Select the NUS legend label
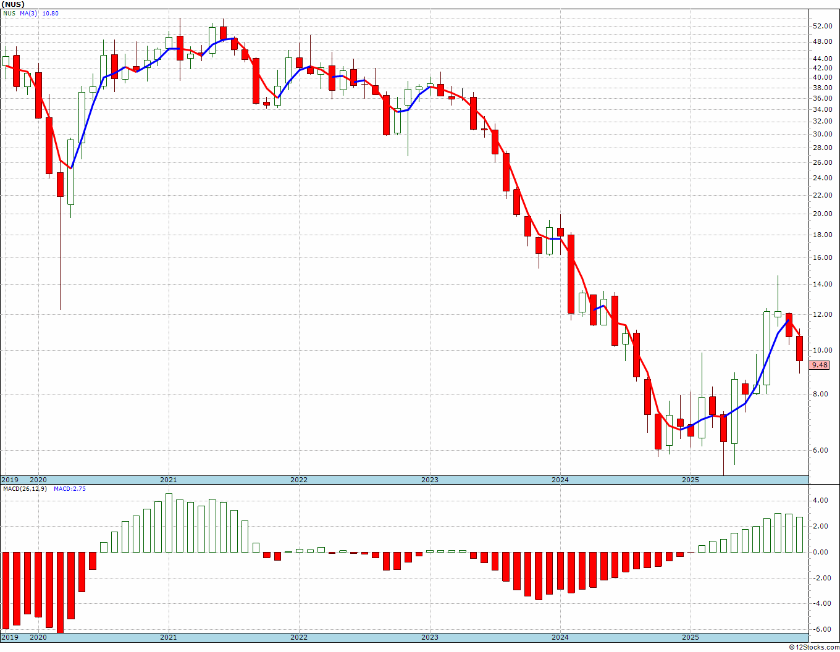This screenshot has height=652, width=840. (9, 13)
